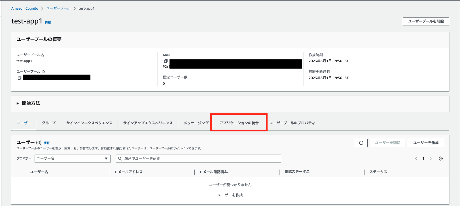Click the 最終更新時刻 date value

coord(328,78)
